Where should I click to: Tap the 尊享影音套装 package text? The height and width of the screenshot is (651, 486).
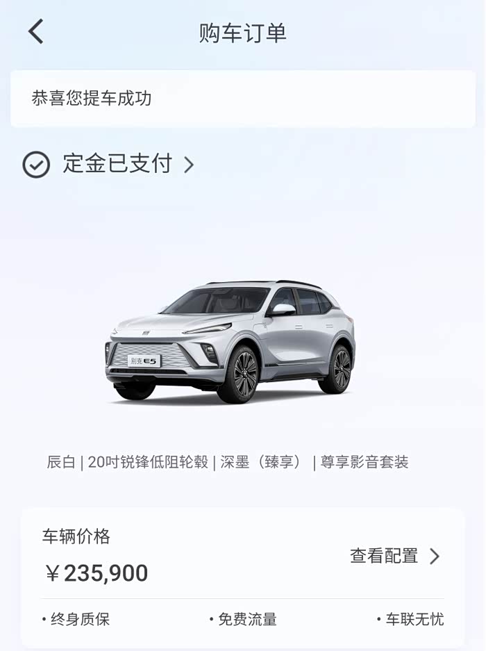pos(364,462)
